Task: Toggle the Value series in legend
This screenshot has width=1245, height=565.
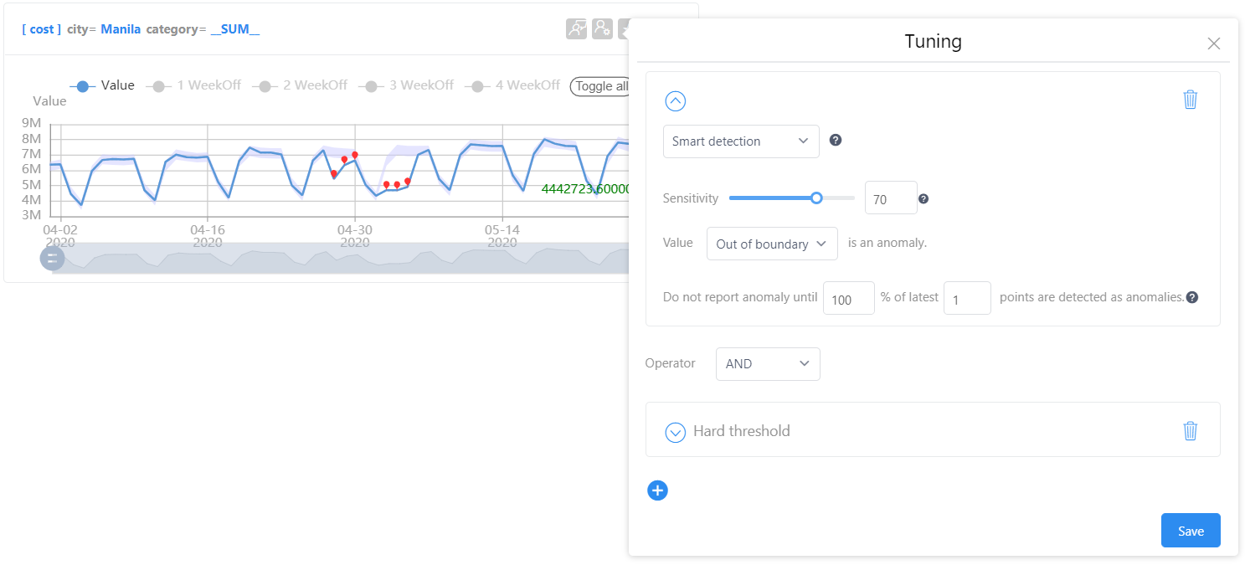Action: pyautogui.click(x=102, y=85)
